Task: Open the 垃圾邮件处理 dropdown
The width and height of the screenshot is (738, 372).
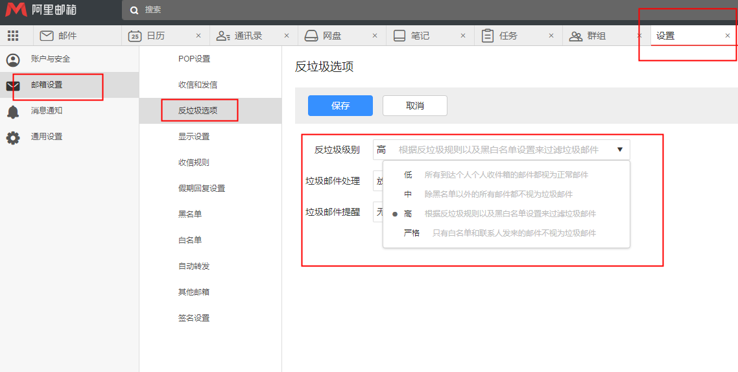Action: (x=378, y=181)
